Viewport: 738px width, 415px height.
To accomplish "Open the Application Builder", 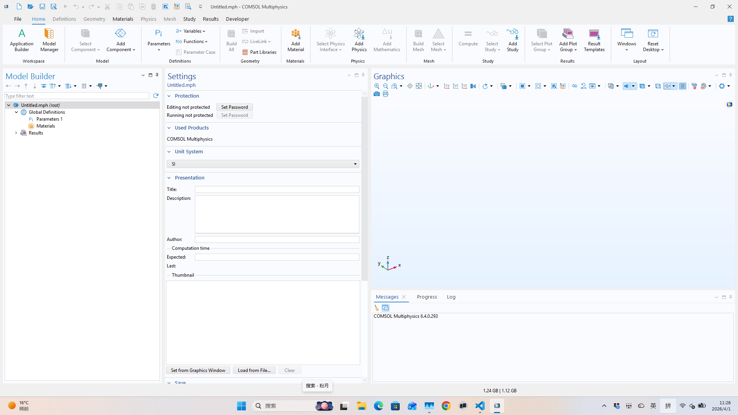I will click(x=22, y=40).
